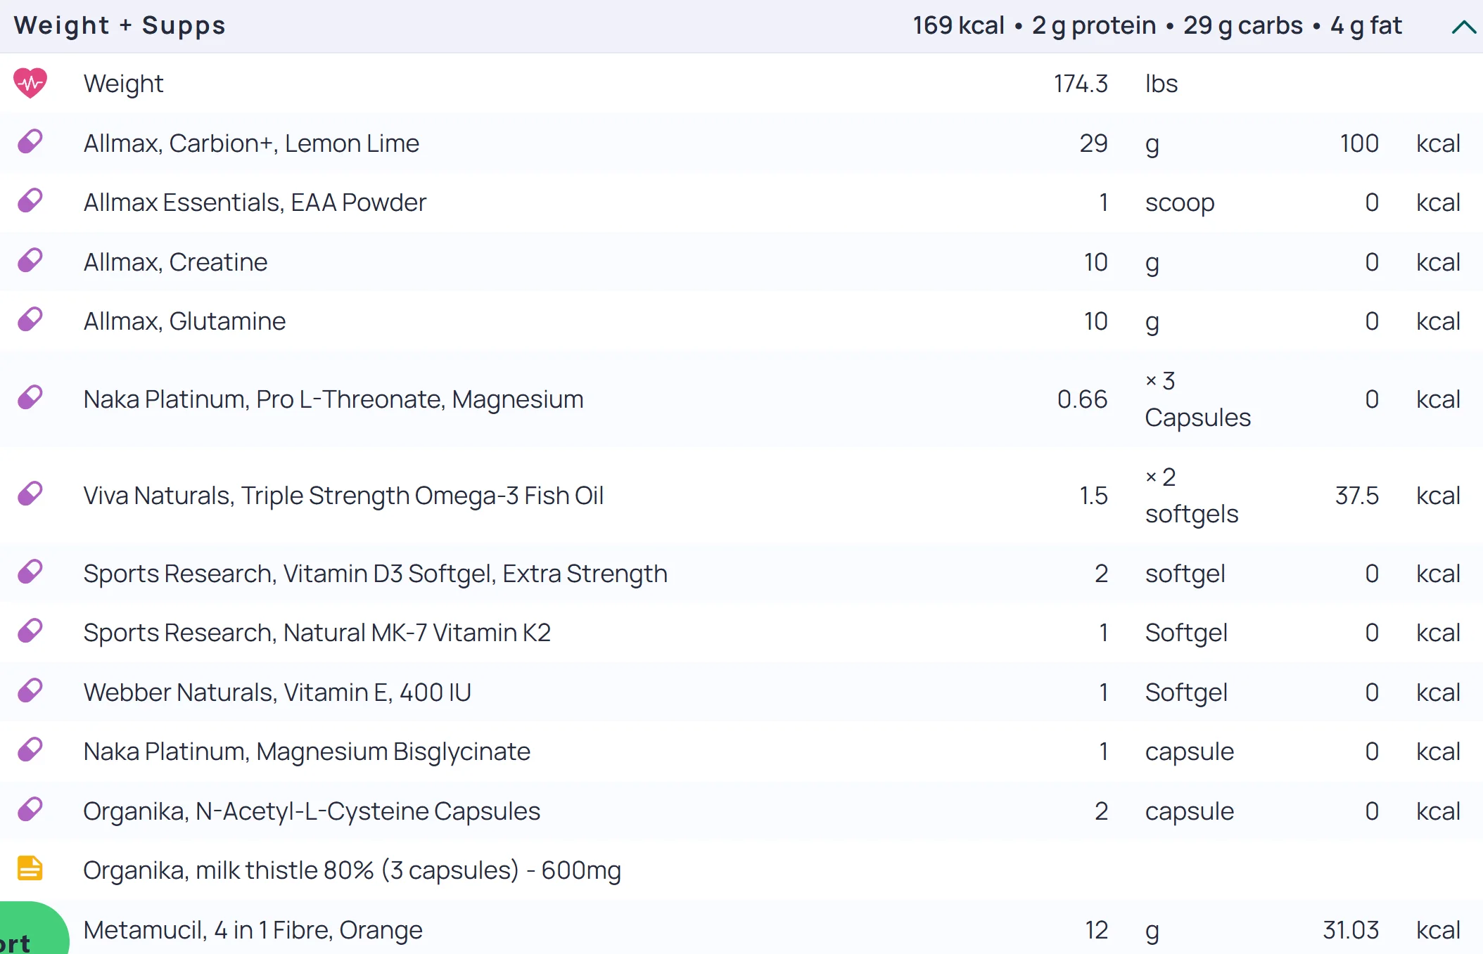Click the pill icon for Webber Naturals Vitamin E

(x=30, y=691)
